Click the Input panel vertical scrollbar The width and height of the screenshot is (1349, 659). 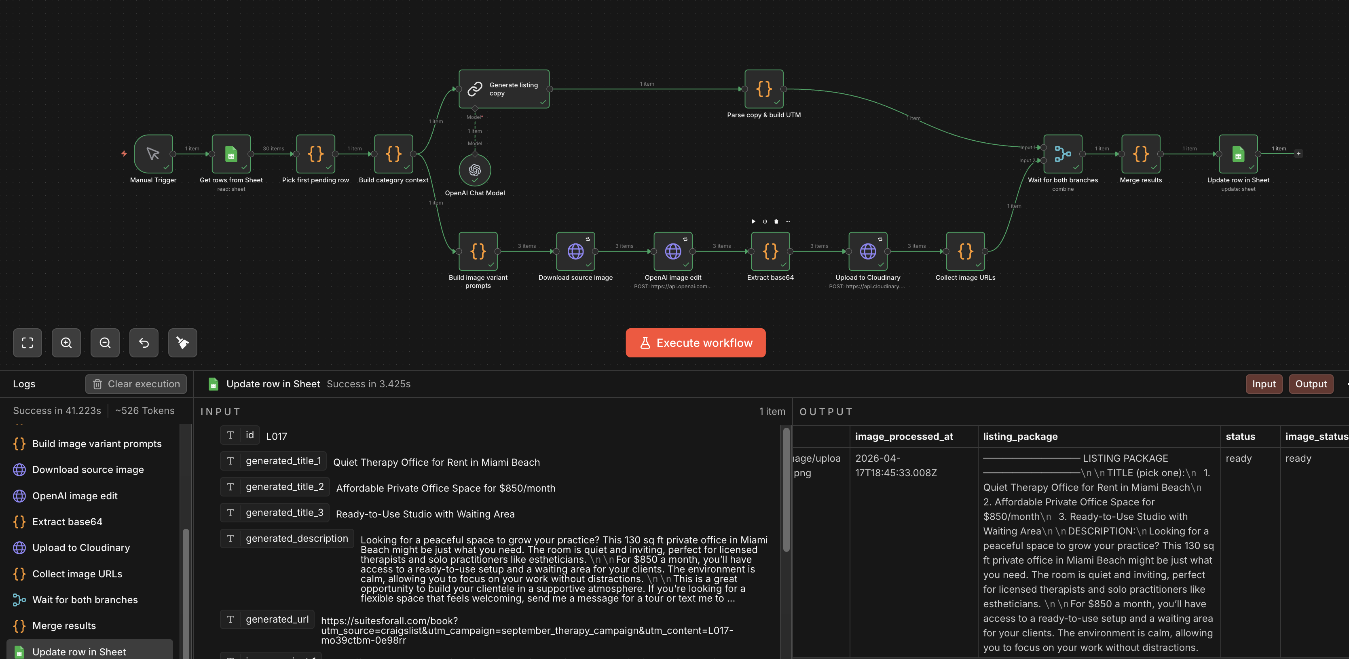tap(786, 490)
